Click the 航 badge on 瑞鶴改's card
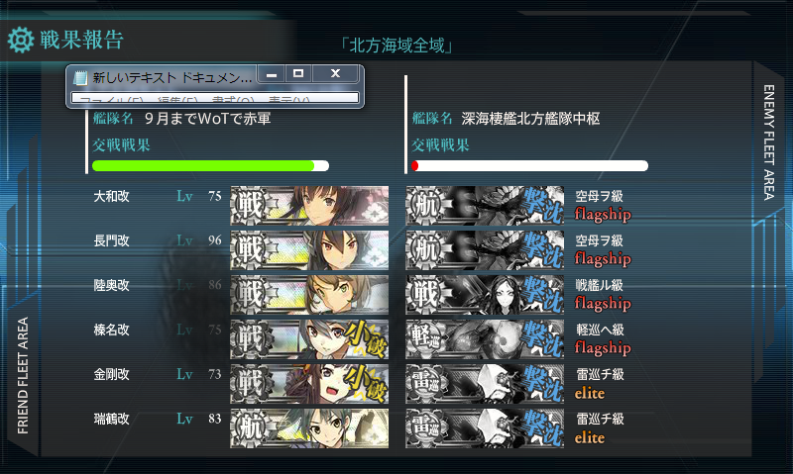Screen dimensions: 793x474 click(249, 428)
